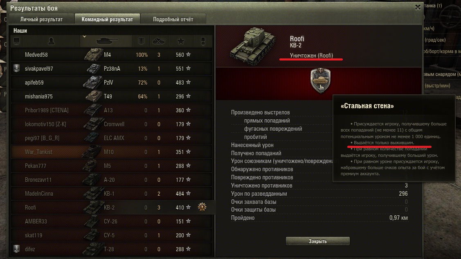The height and width of the screenshot is (259, 461).
Task: Sort by kills destroyed-tank column icon
Action: 158,41
